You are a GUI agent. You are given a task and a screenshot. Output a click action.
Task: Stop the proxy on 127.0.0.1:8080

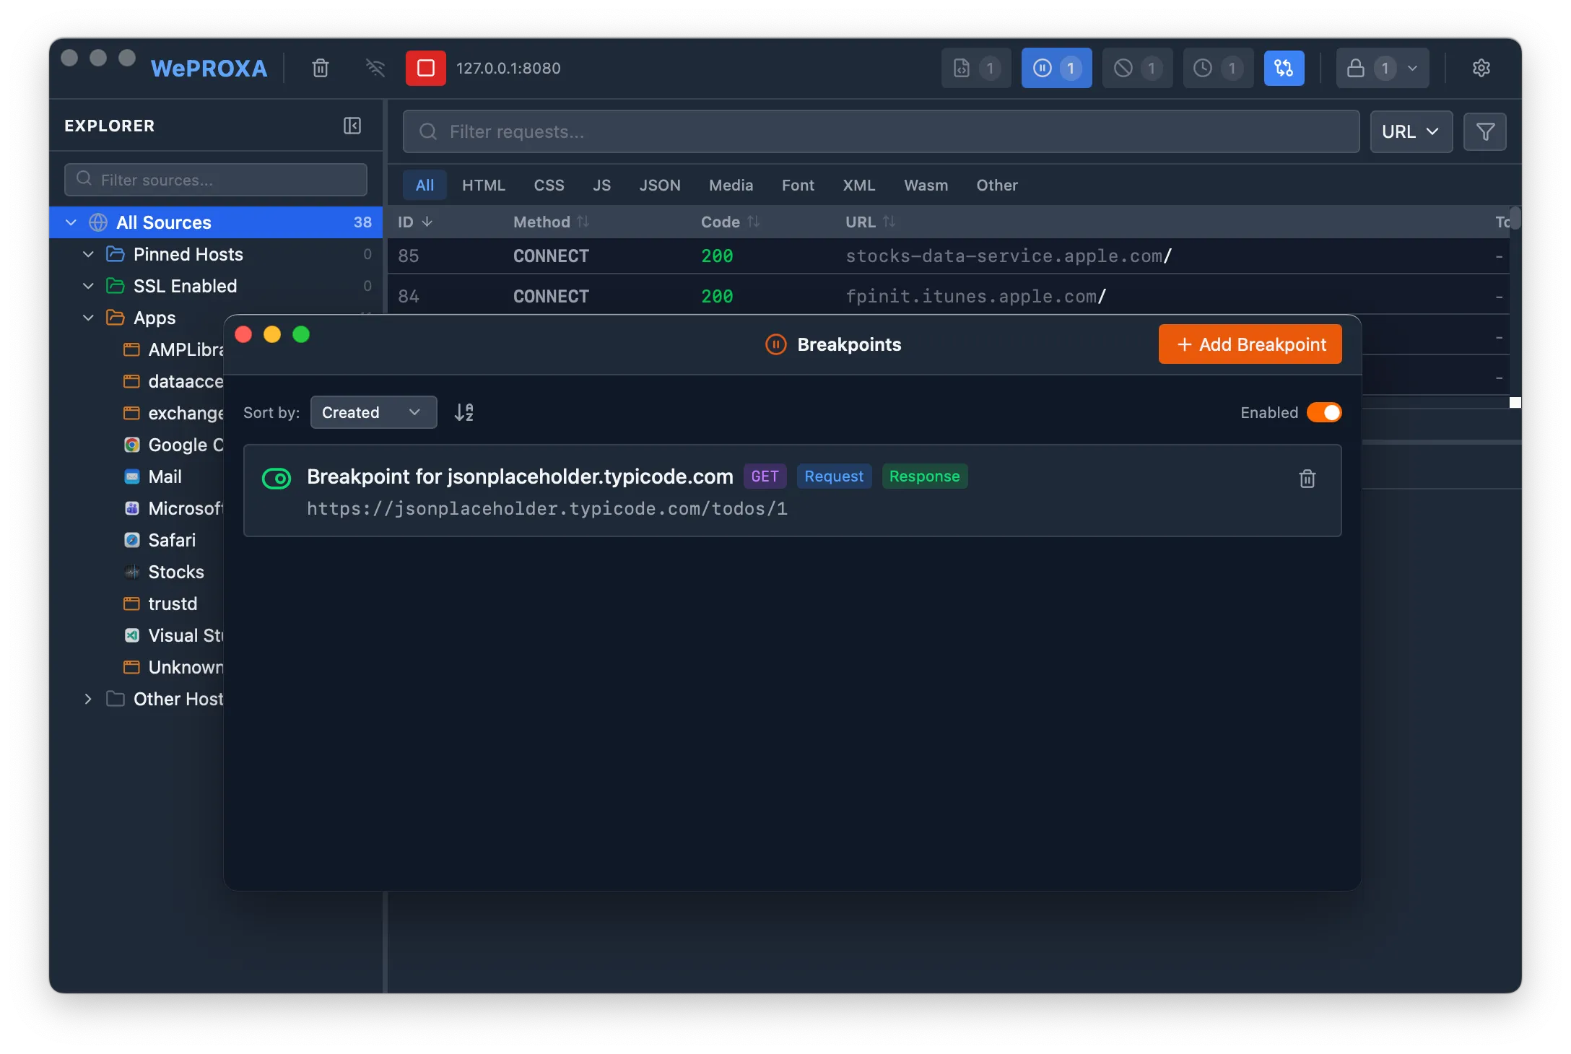(425, 68)
